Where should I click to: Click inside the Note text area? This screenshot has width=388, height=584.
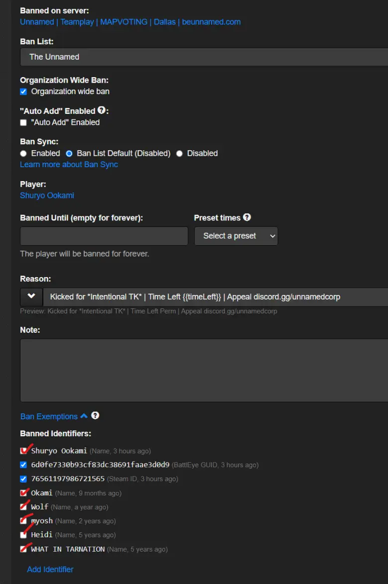(x=204, y=370)
